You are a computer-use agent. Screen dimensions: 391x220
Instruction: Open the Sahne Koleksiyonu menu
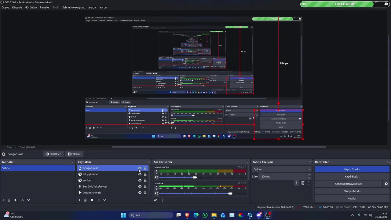click(x=74, y=7)
